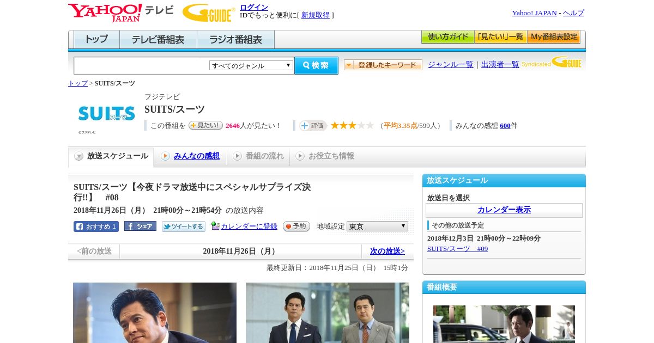This screenshot has height=343, width=654.
Task: Open the My番組表設定 button
Action: pyautogui.click(x=554, y=37)
